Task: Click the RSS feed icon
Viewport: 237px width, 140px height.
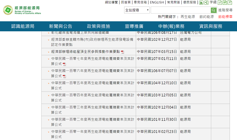Action: [201, 3]
